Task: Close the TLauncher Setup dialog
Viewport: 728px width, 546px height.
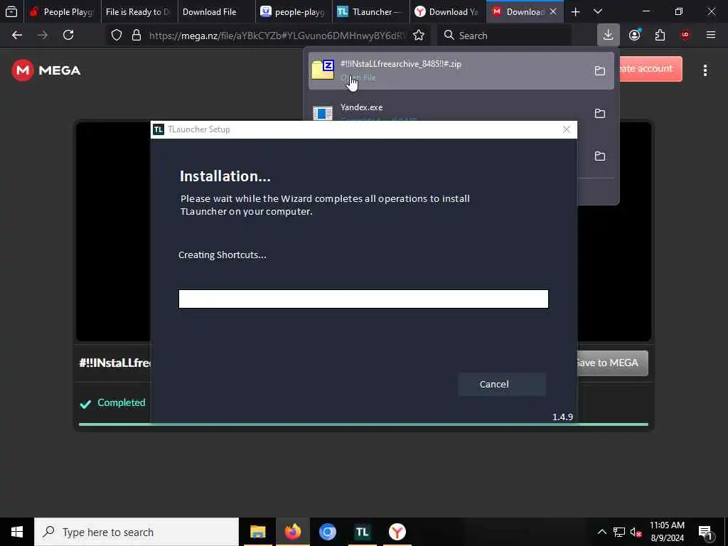Action: click(566, 129)
